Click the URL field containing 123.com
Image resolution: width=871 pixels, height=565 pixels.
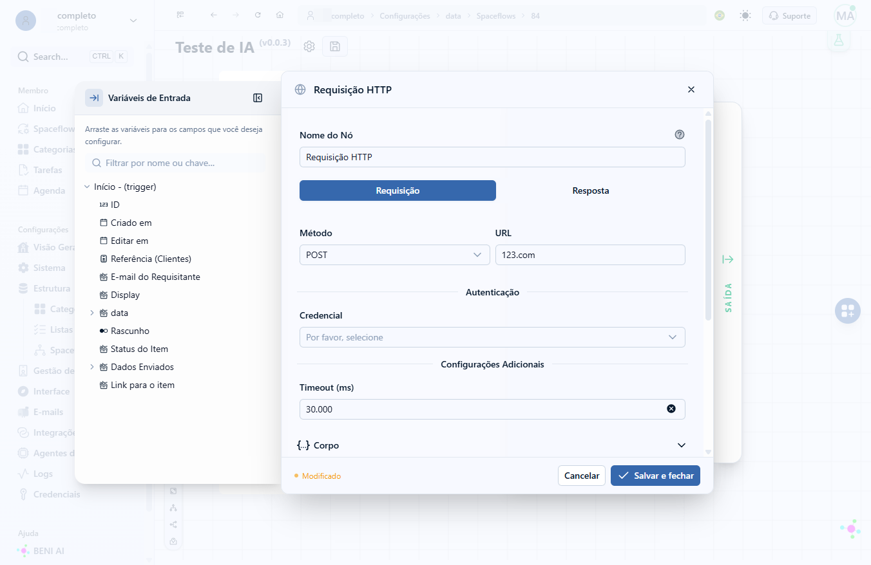(x=589, y=255)
